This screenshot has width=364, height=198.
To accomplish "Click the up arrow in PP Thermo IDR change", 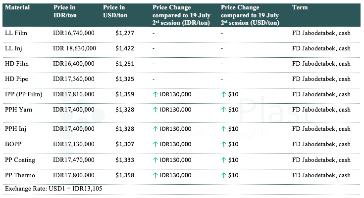I will [156, 175].
